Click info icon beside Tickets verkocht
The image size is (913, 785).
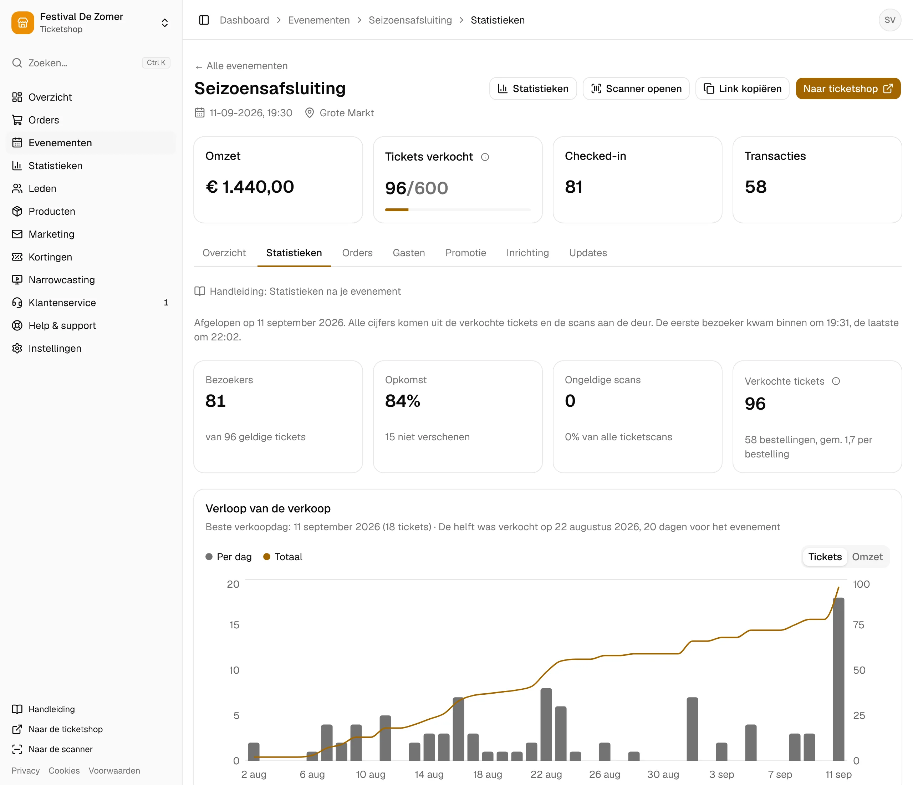[485, 157]
